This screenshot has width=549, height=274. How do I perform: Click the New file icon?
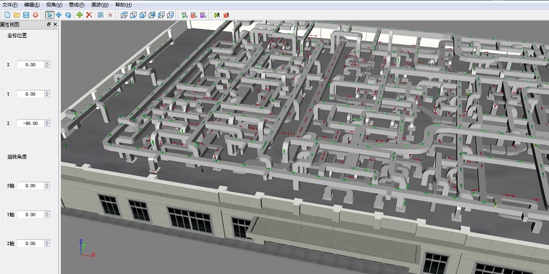[x=6, y=14]
